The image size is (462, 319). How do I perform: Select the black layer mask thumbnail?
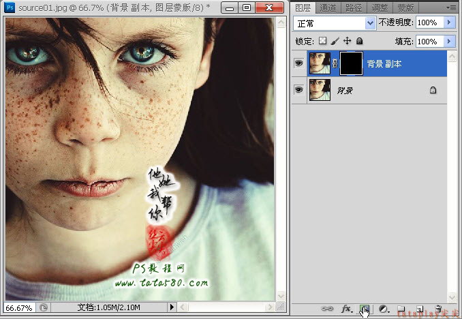[x=351, y=63]
